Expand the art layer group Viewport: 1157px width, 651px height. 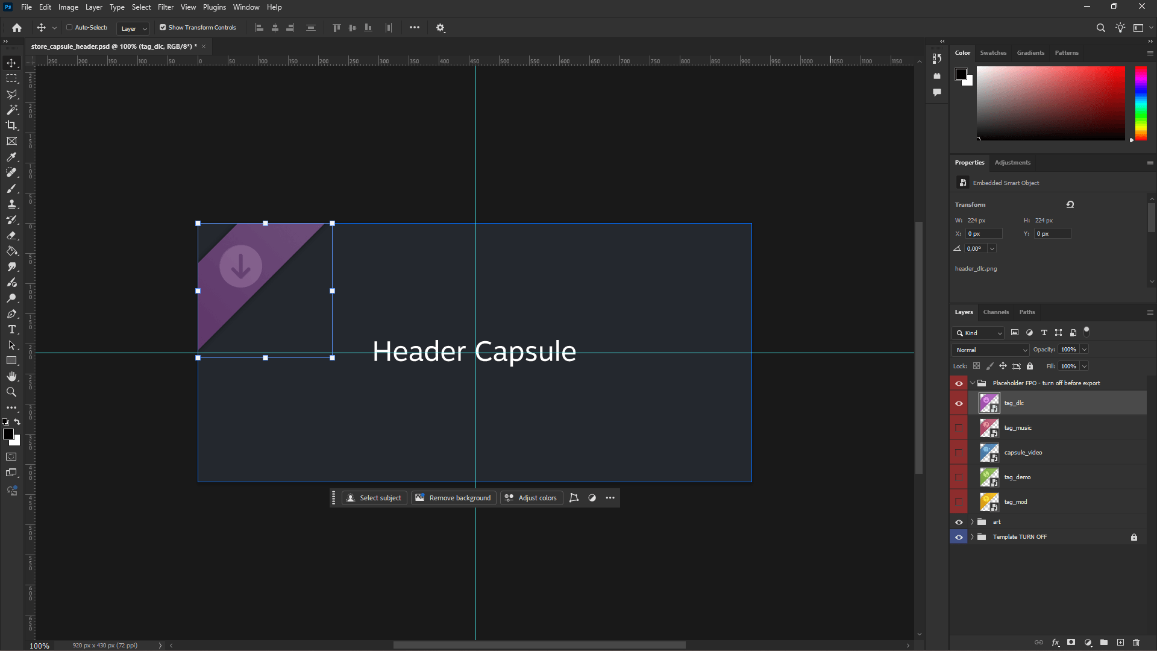972,522
